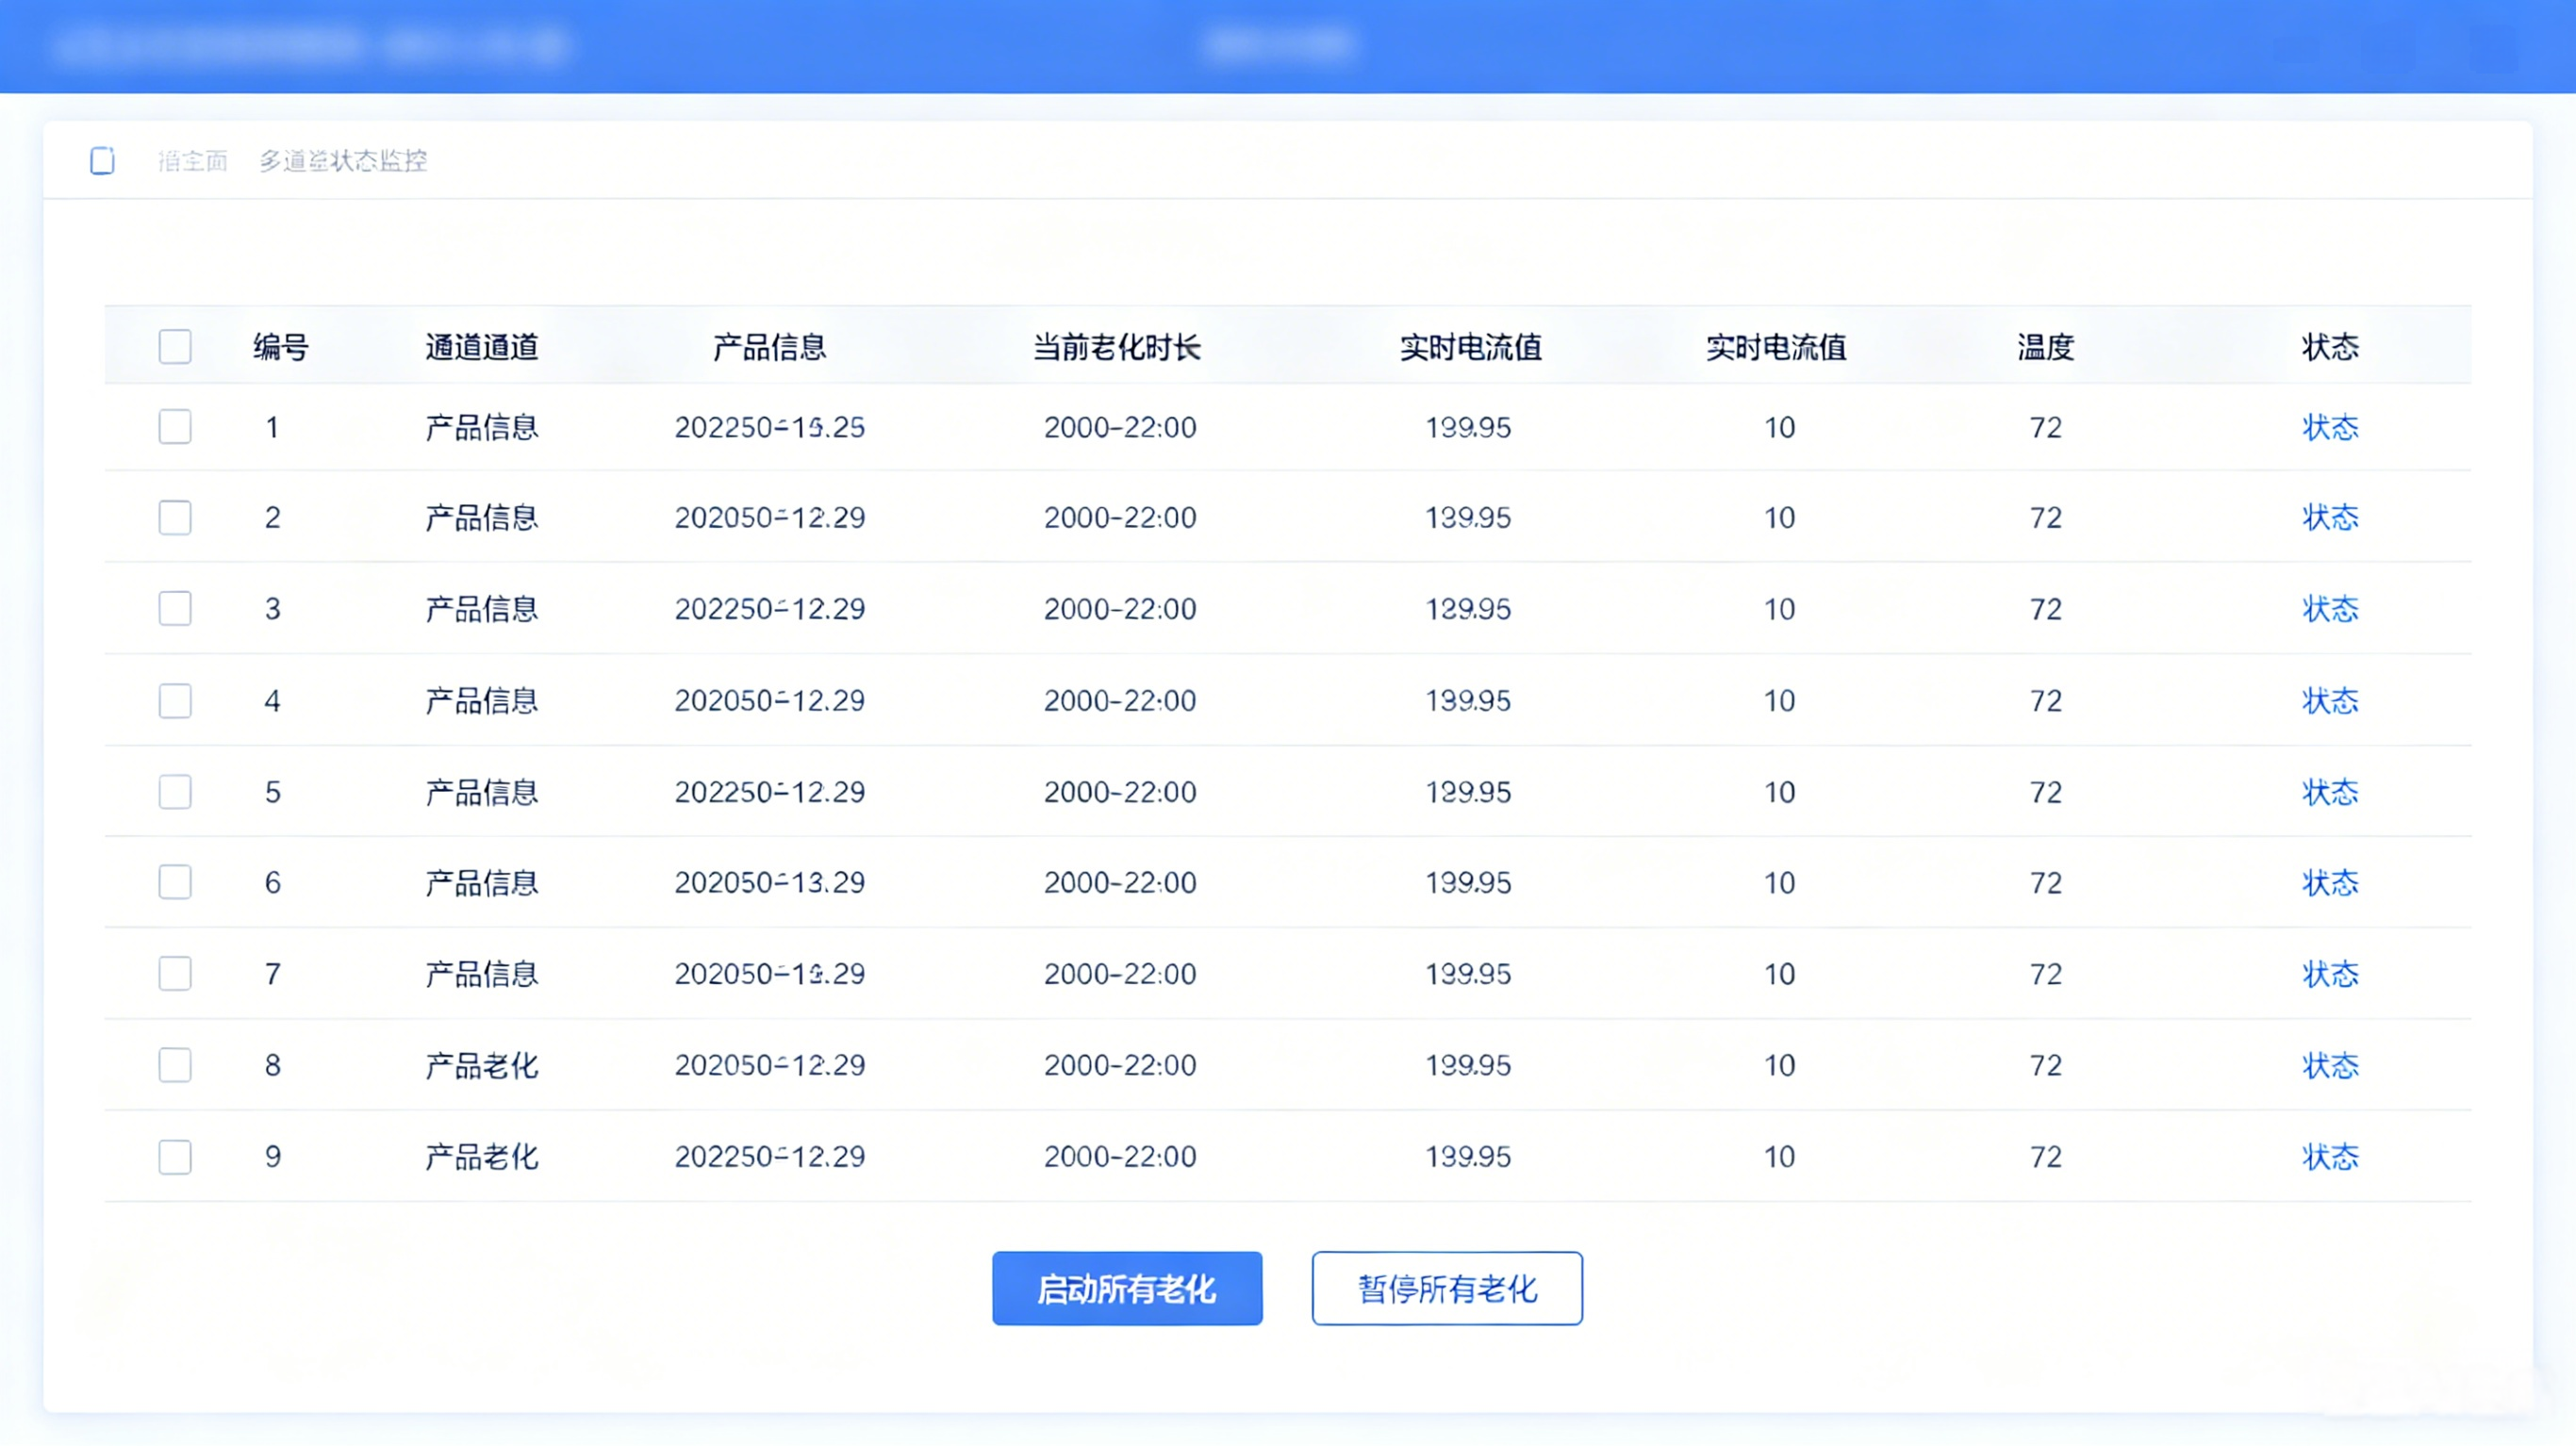Check the box for row 2
Image resolution: width=2576 pixels, height=1446 pixels.
pos(175,518)
